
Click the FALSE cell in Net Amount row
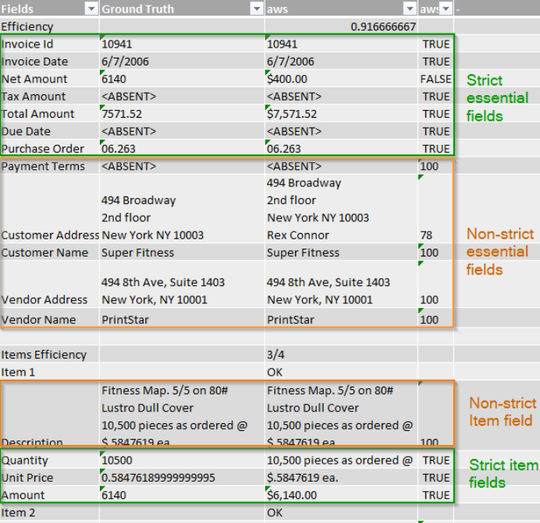click(x=435, y=79)
